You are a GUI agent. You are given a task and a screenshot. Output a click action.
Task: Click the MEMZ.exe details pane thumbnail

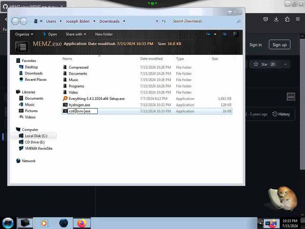[22, 47]
